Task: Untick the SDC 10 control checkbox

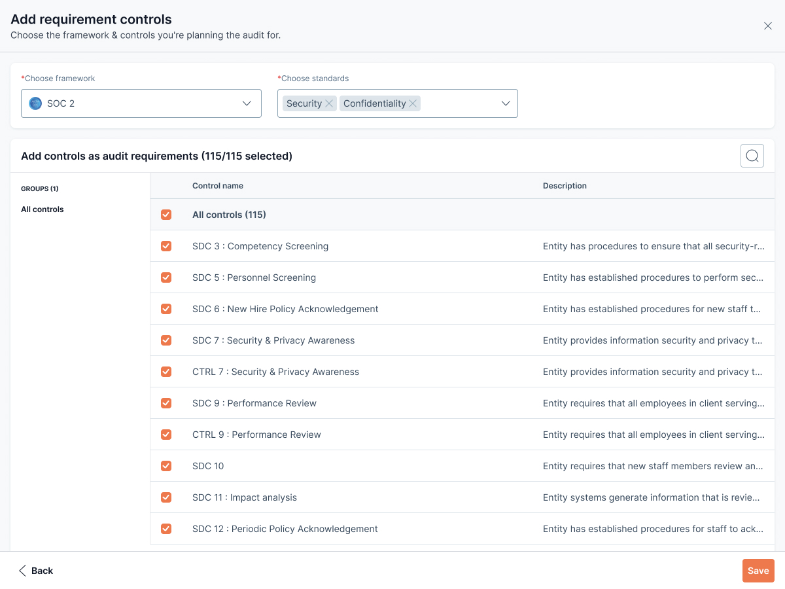Action: tap(166, 466)
